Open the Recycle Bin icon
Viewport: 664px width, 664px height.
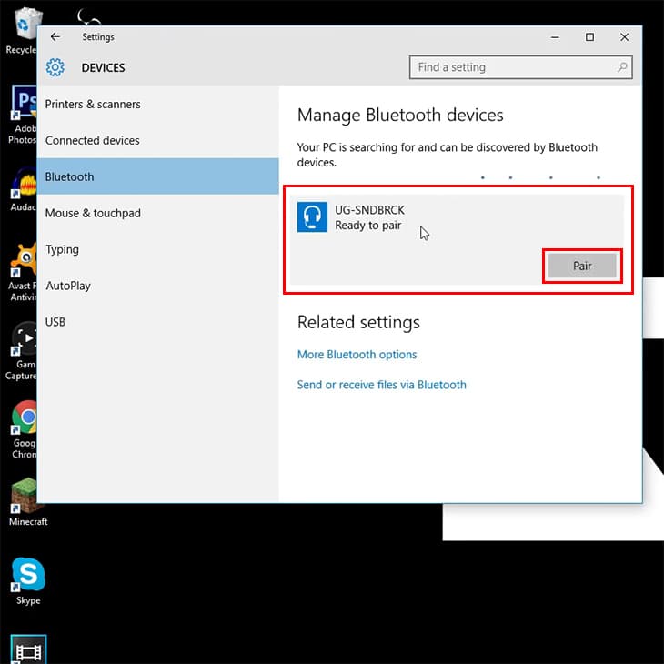24,32
